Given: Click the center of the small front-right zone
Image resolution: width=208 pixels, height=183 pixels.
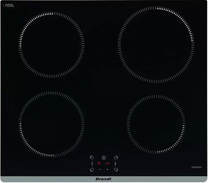Looking at the screenshot, I should tap(156, 124).
